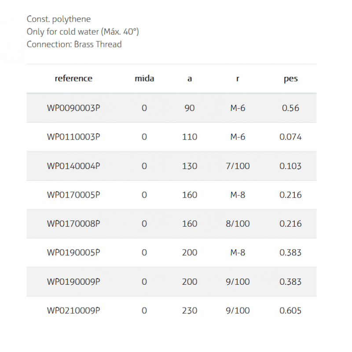Click the "Connection: Brass Thread" text

74,44
